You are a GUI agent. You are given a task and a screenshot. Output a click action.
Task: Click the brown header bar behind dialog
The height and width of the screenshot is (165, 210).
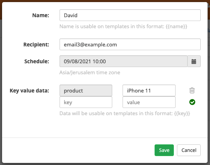[x=105, y=1]
